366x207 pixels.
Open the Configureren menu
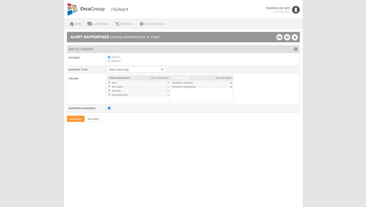153,24
